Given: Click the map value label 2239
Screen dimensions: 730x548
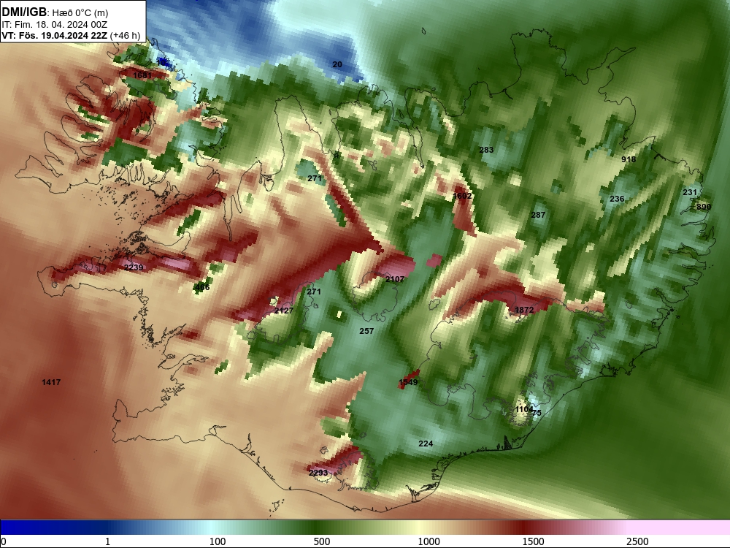Looking at the screenshot, I should [134, 267].
